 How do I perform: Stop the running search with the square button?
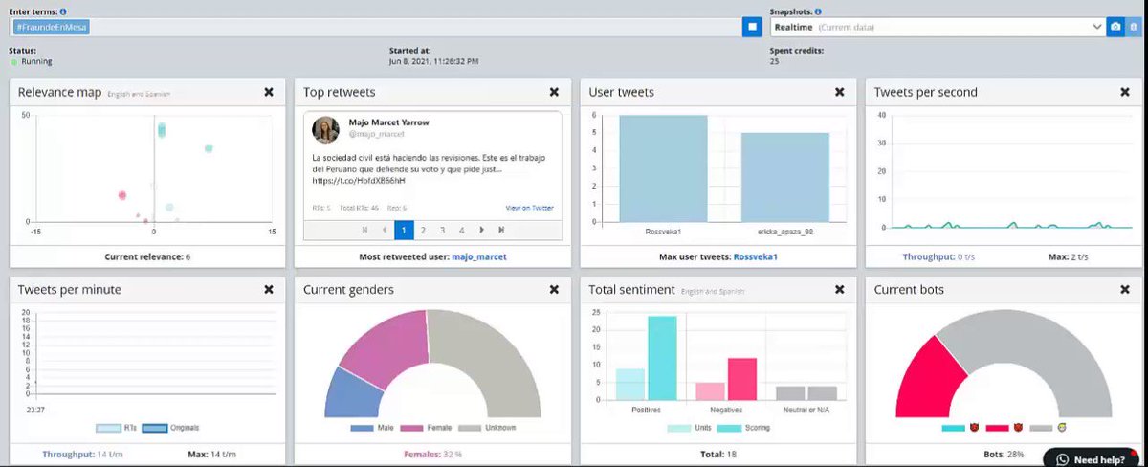click(752, 28)
